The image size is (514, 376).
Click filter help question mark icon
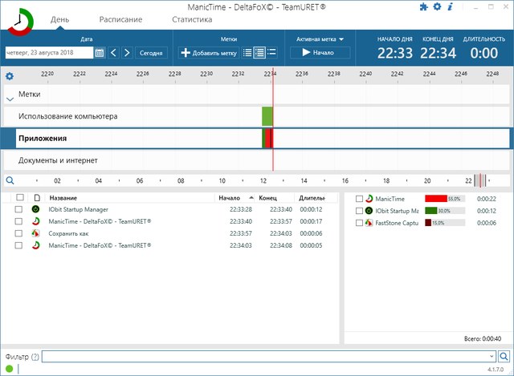pos(35,356)
